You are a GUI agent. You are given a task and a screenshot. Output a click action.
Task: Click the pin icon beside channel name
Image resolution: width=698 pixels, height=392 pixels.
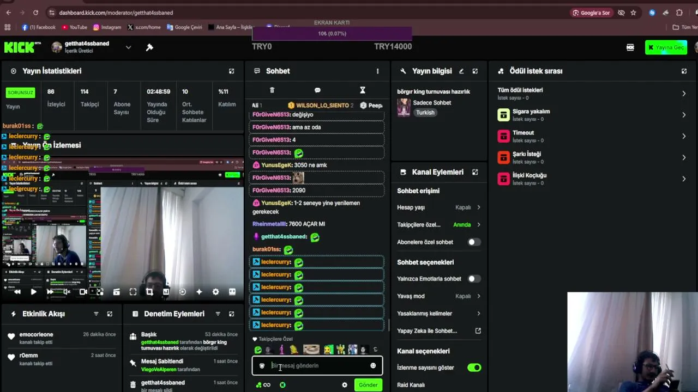click(x=149, y=47)
